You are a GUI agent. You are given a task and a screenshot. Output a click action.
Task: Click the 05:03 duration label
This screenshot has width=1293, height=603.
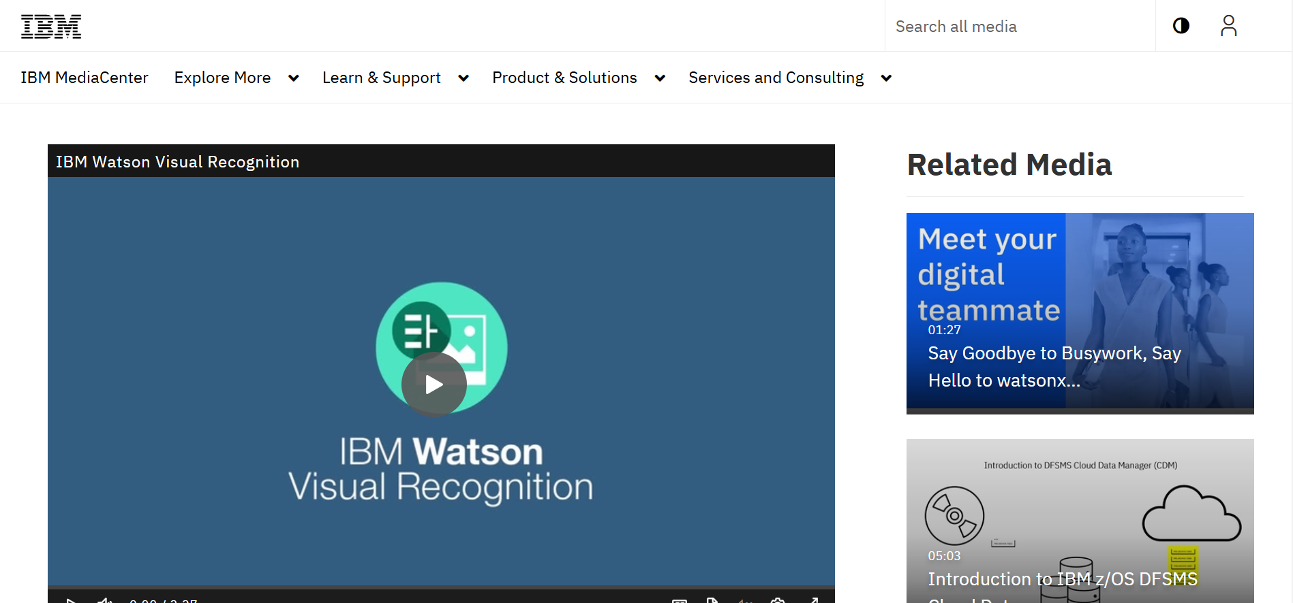click(944, 556)
